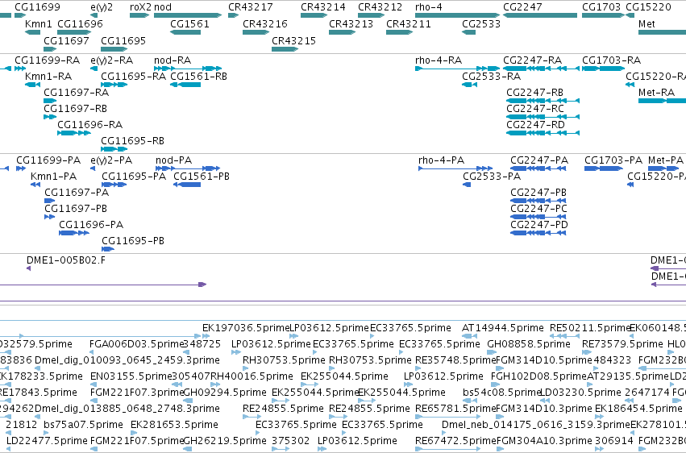This screenshot has height=453, width=686.
Task: Click the FGH102D08.5prime EST label
Action: click(x=538, y=376)
